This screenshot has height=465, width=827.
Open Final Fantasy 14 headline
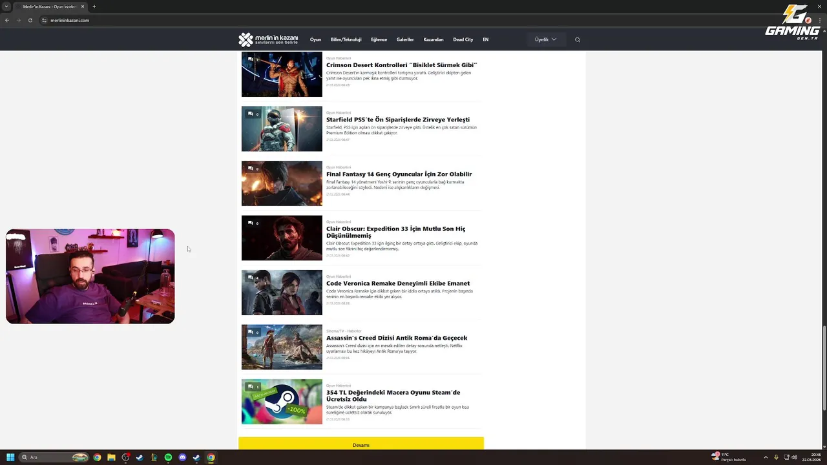(x=399, y=174)
